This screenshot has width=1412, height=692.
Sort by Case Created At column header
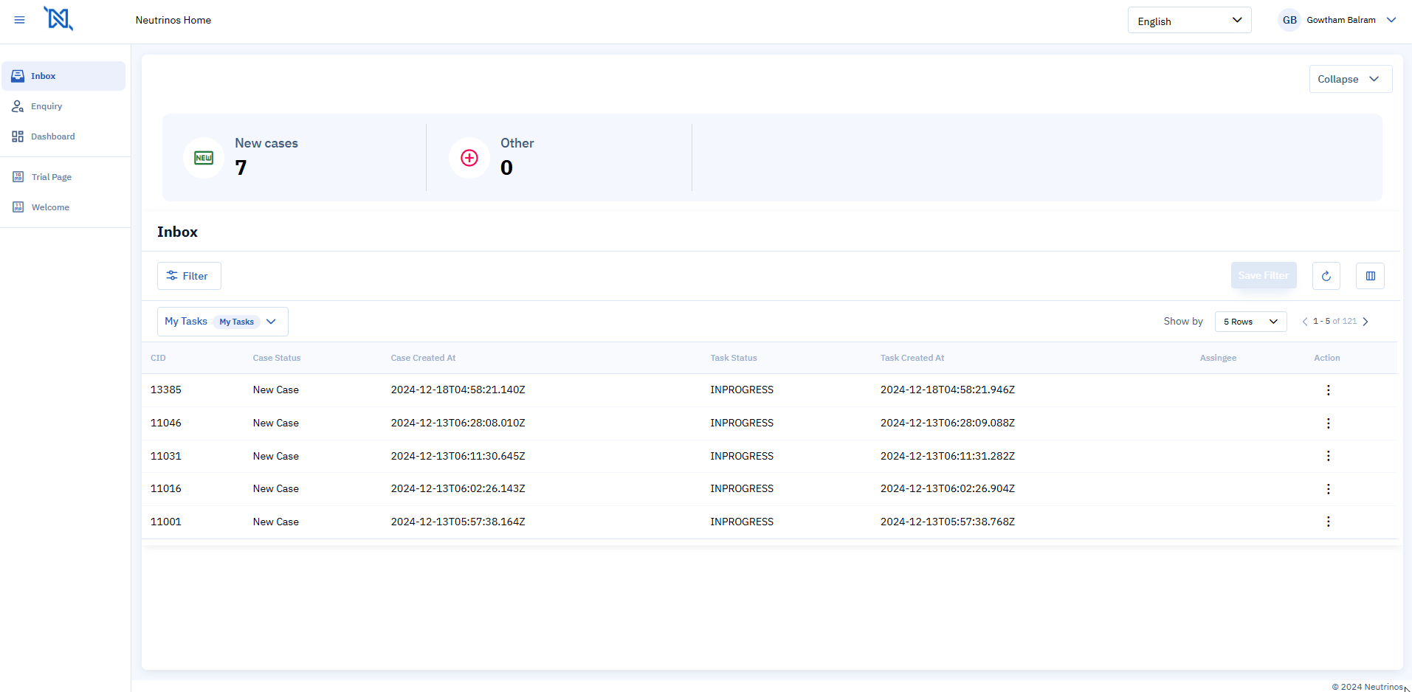pyautogui.click(x=423, y=358)
